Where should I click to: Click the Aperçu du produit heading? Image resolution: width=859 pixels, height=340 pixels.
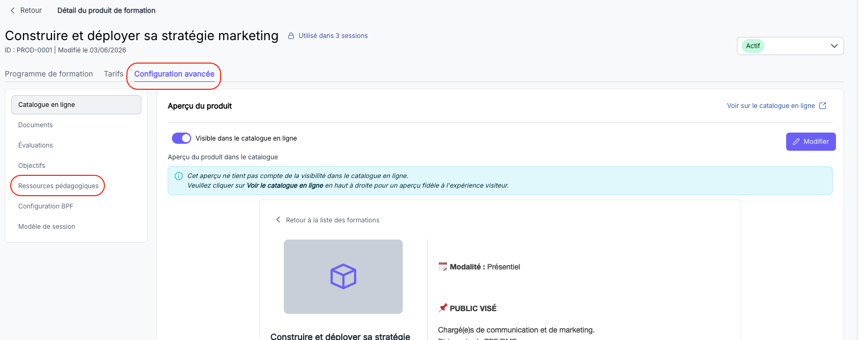[x=200, y=106]
